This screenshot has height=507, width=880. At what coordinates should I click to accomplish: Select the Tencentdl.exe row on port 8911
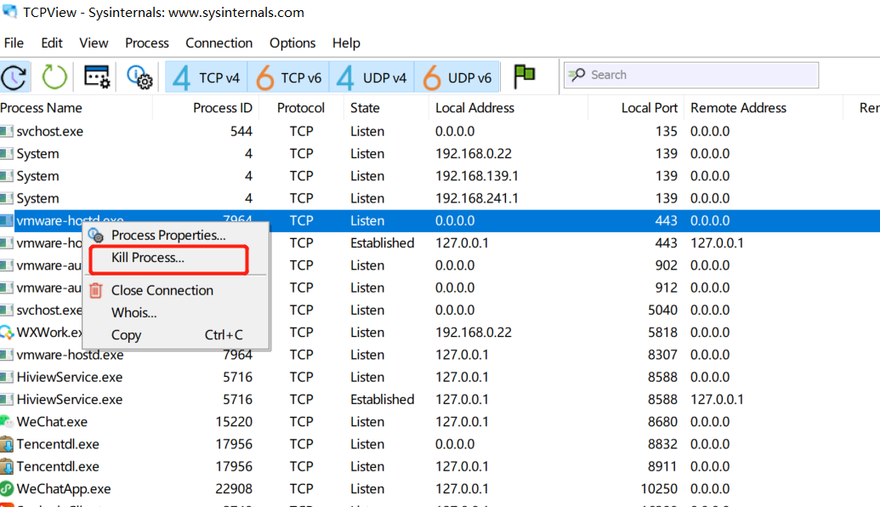[x=440, y=466]
